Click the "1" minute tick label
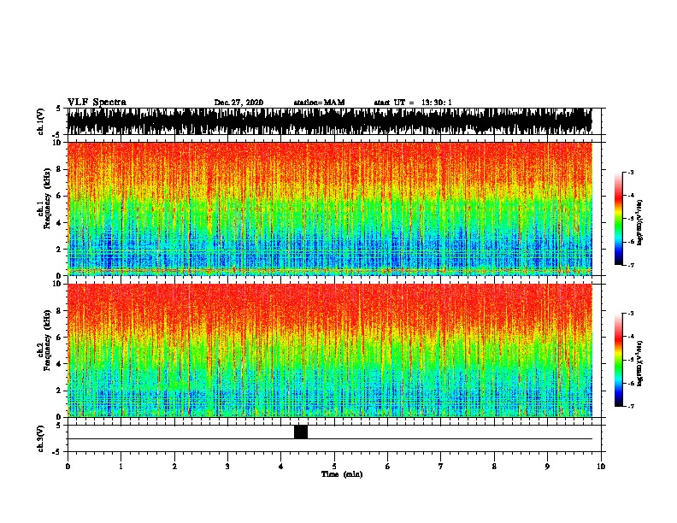 (121, 467)
